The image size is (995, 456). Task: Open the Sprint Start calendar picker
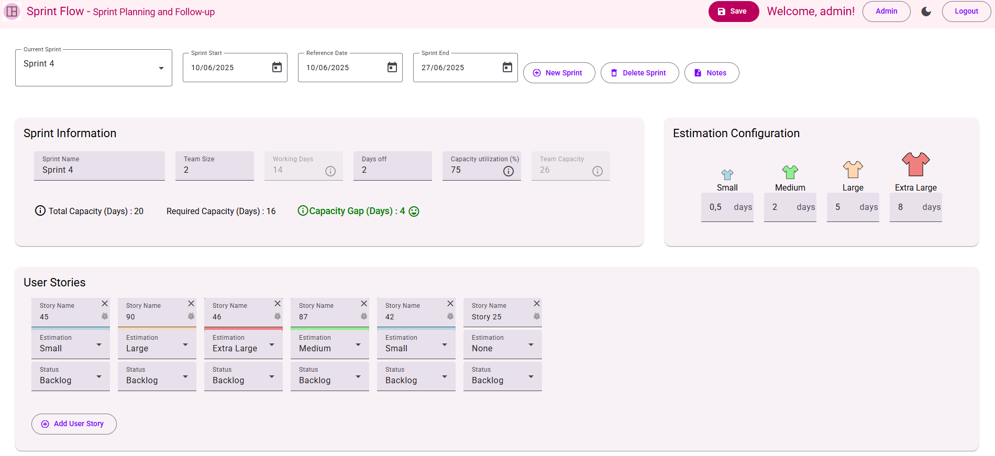(277, 68)
